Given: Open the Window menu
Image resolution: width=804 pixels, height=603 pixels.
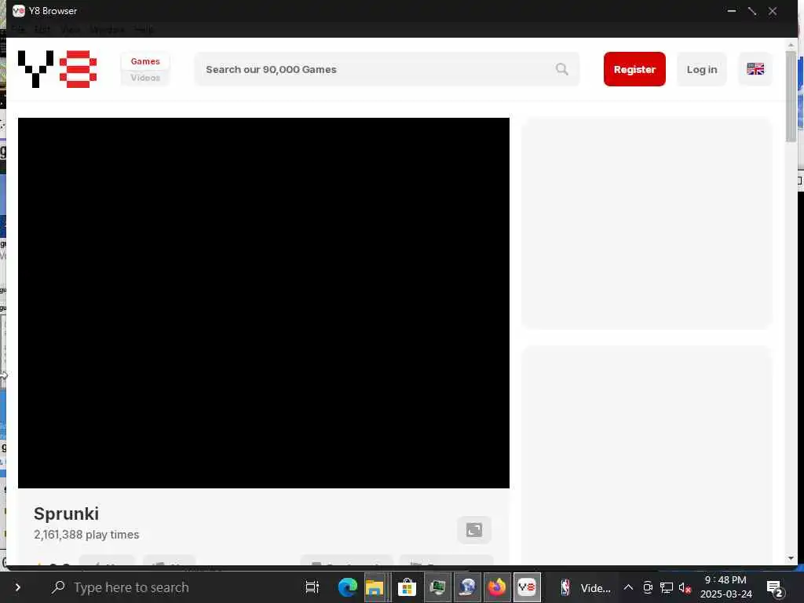Looking at the screenshot, I should click(107, 29).
